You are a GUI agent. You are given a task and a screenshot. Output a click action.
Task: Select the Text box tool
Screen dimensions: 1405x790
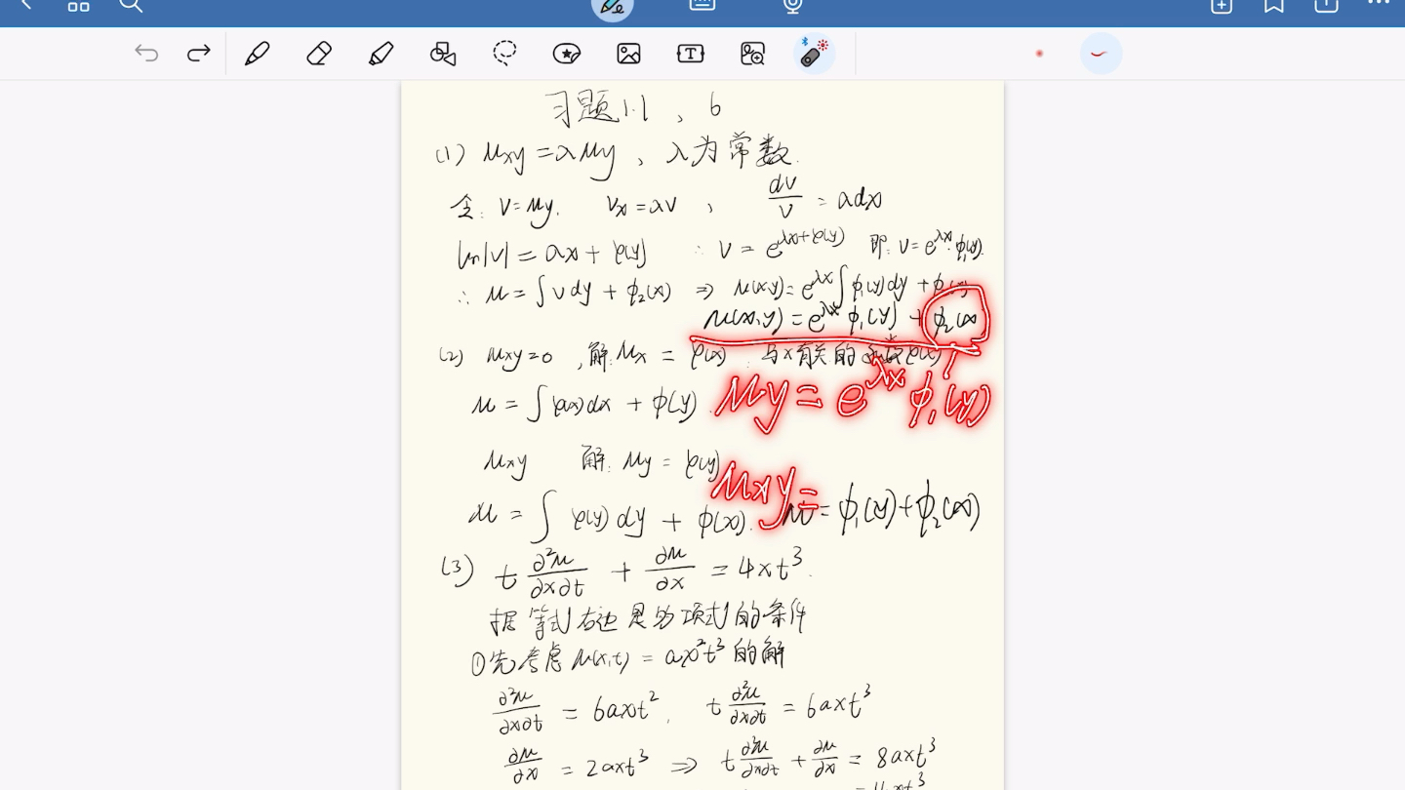click(x=691, y=54)
